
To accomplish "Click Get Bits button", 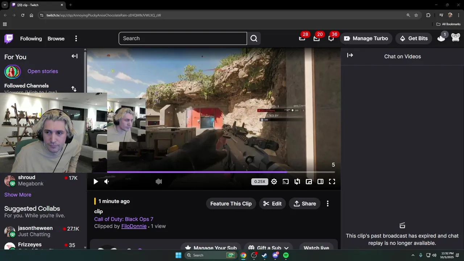I will (414, 38).
